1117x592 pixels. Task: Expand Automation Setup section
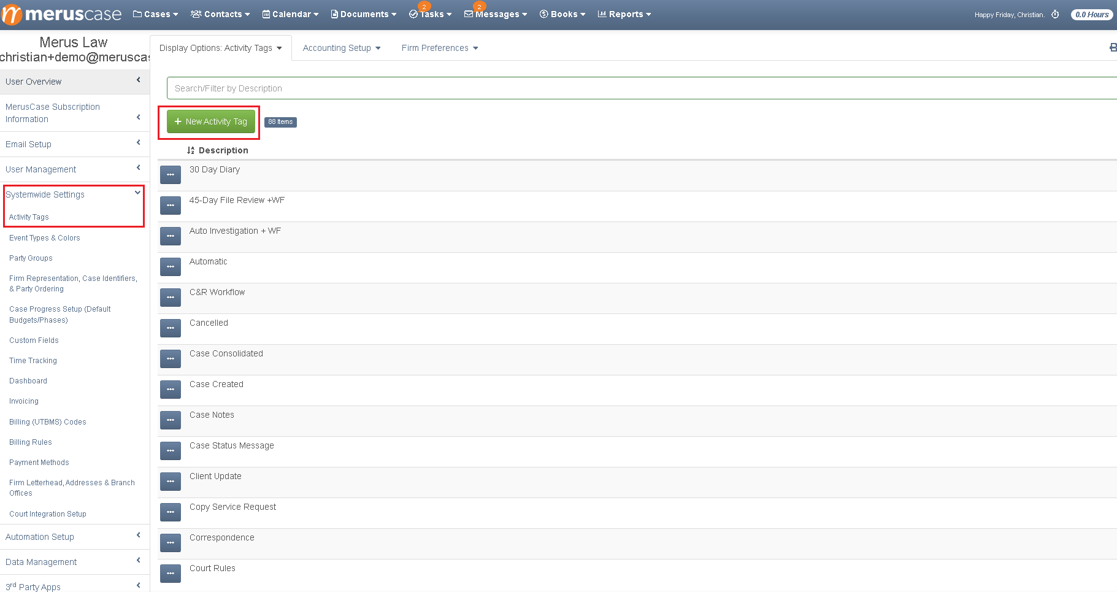point(74,537)
